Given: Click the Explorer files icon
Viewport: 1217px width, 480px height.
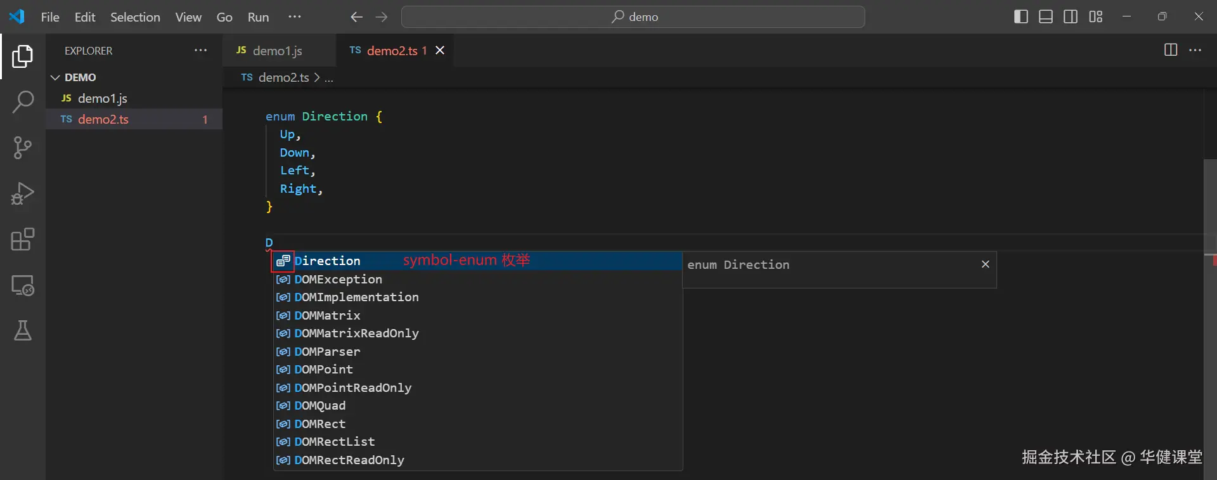Looking at the screenshot, I should pos(23,56).
